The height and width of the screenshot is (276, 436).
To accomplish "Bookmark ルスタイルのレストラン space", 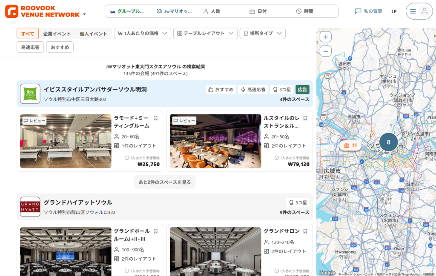I will tap(305, 118).
